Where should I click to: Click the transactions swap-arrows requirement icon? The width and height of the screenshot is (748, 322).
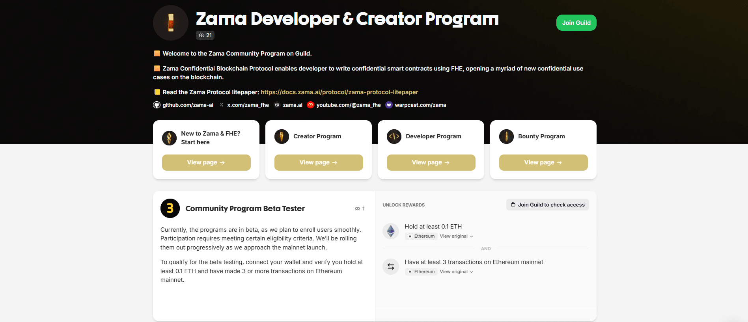[391, 266]
